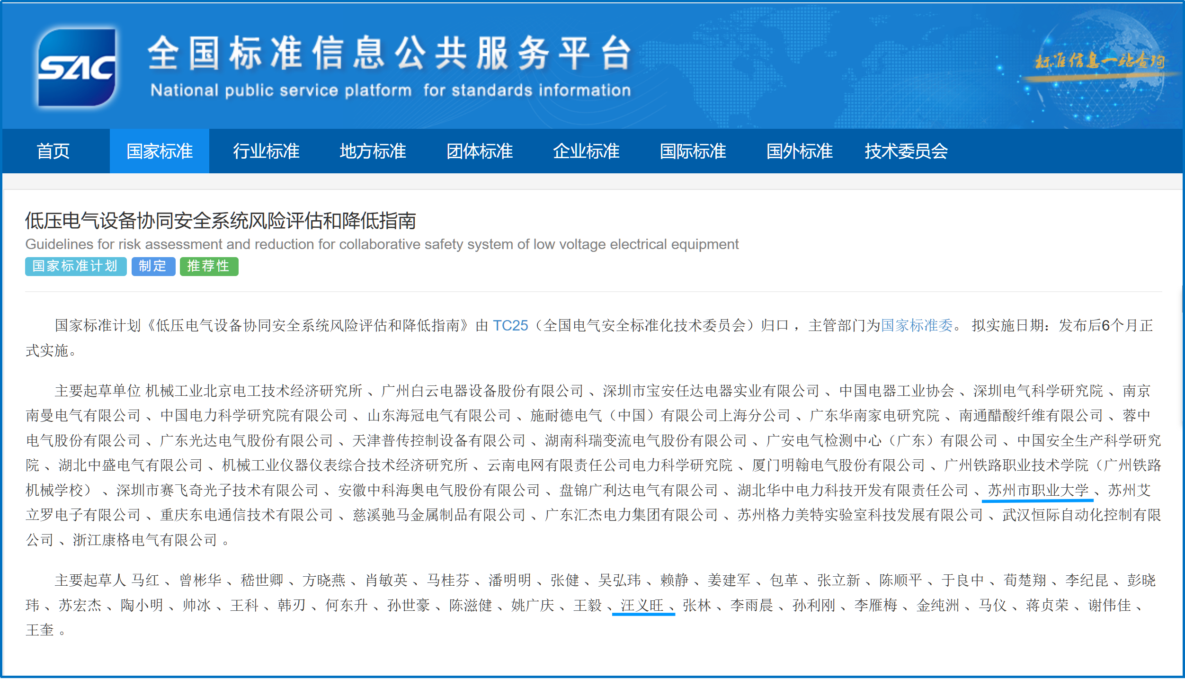This screenshot has width=1185, height=679.
Task: Click the SAC logo icon
Action: [x=77, y=67]
